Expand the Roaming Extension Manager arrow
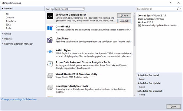 click(x=2, y=44)
